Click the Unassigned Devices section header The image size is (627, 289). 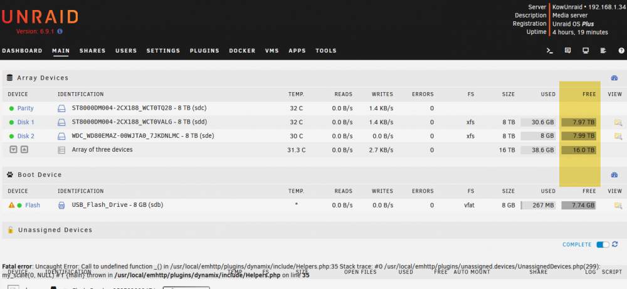(313, 230)
